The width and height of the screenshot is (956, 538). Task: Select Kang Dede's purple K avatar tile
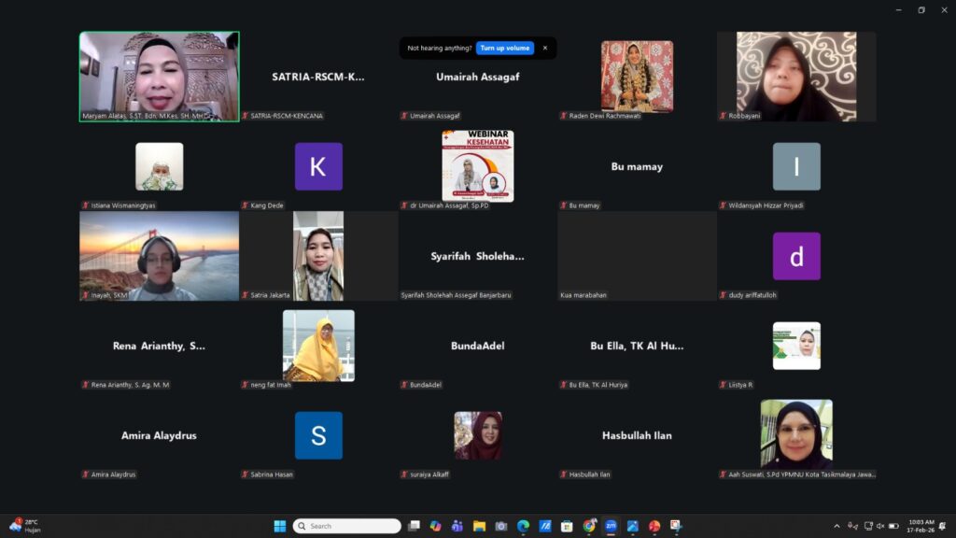[x=318, y=166]
